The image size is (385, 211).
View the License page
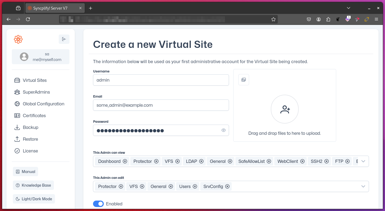coord(30,151)
